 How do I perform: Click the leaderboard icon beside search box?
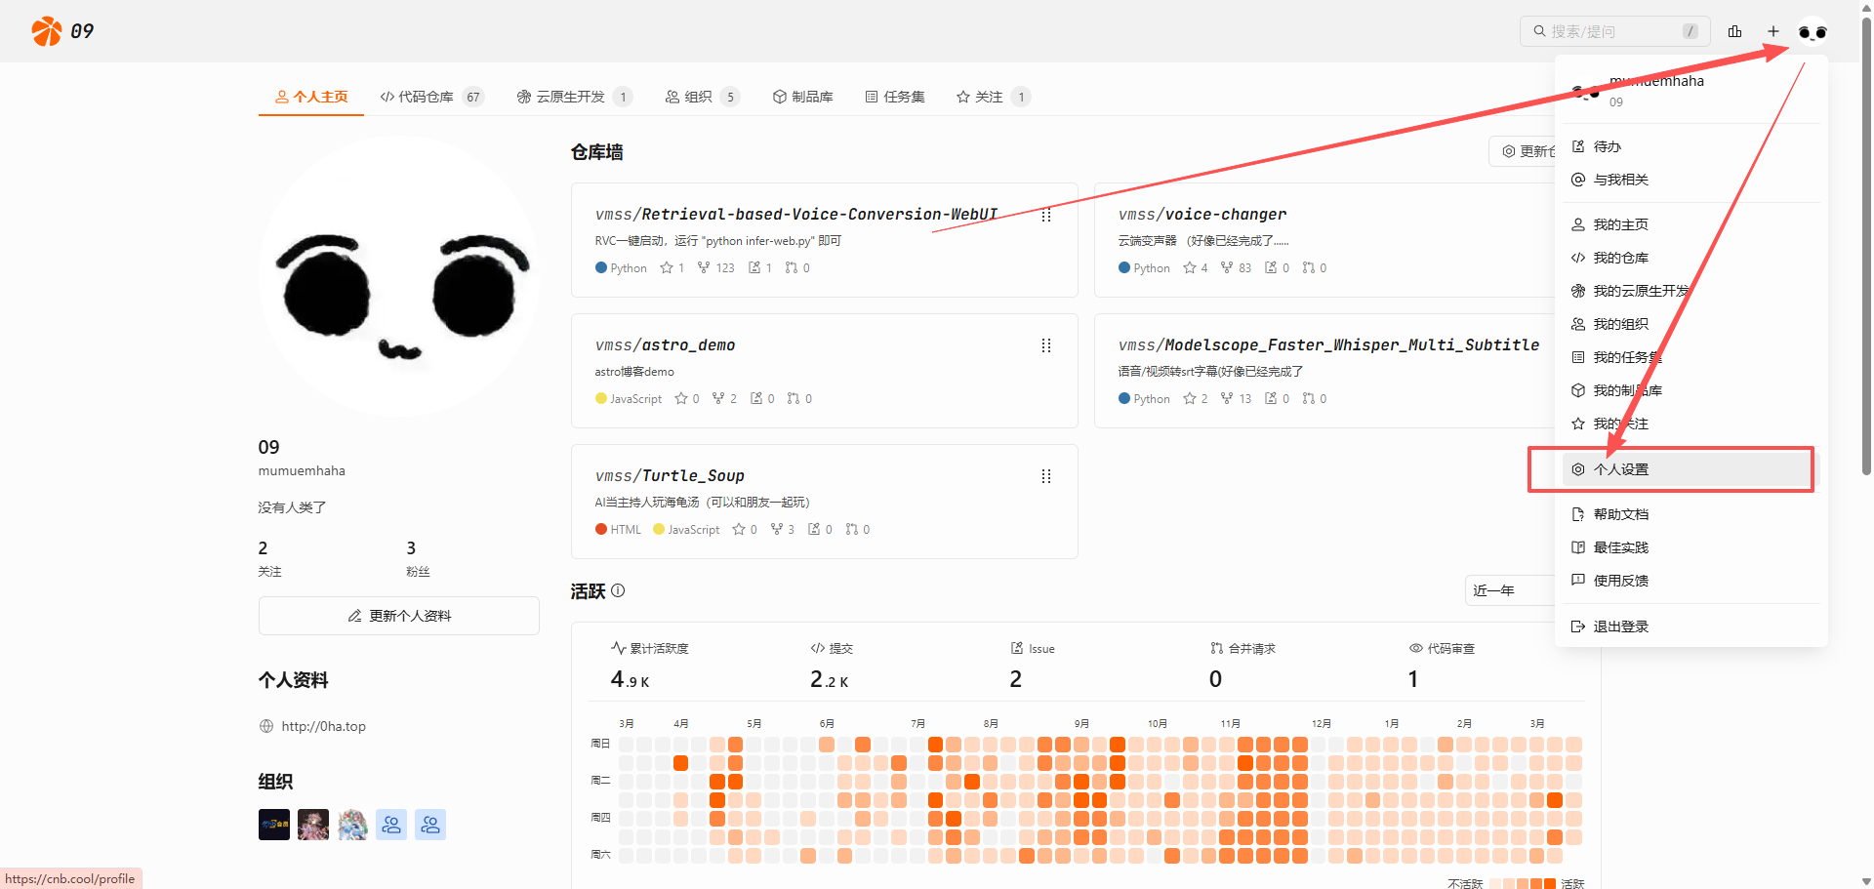point(1734,31)
